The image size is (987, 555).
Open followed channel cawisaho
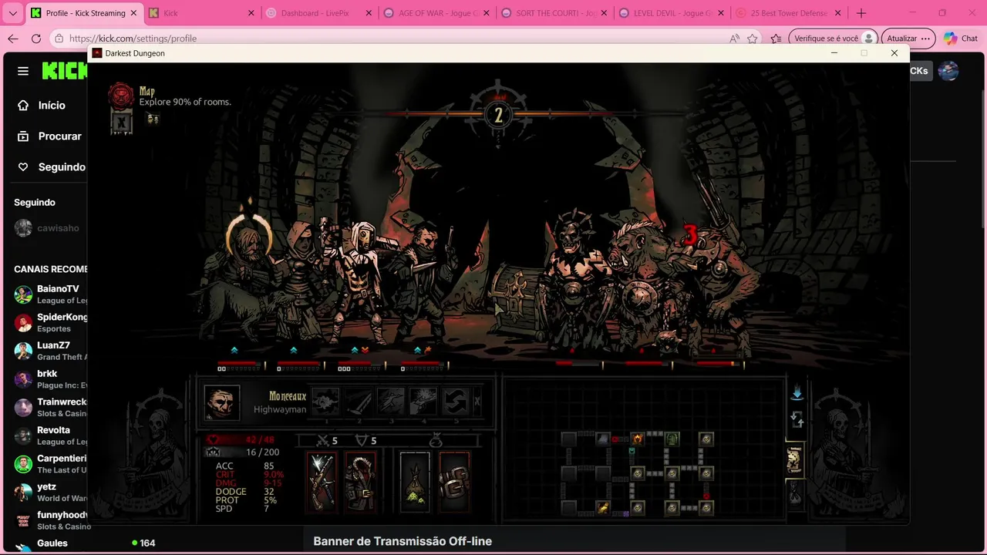pyautogui.click(x=48, y=228)
